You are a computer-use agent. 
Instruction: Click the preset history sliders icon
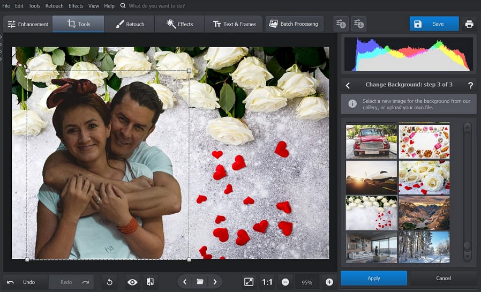[358, 24]
